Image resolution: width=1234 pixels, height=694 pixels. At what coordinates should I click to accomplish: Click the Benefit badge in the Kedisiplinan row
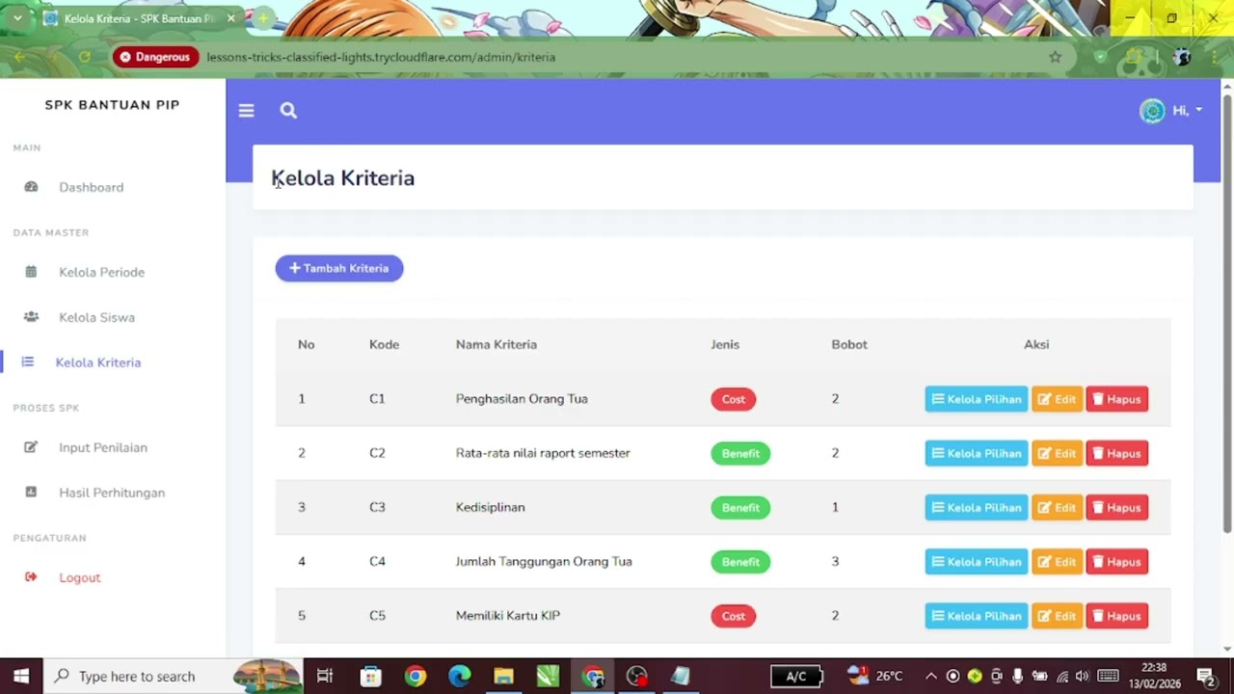[x=740, y=507]
